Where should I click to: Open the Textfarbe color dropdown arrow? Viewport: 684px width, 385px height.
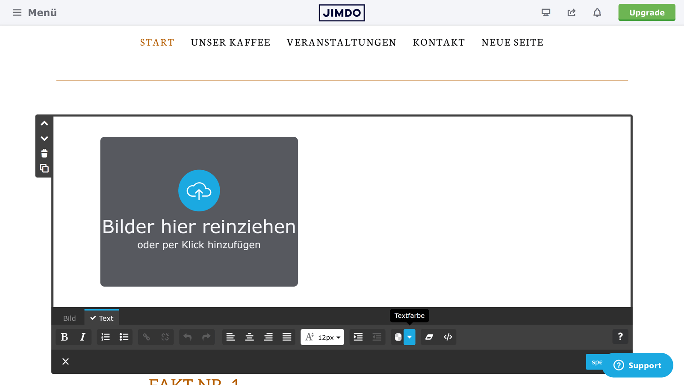pos(410,337)
